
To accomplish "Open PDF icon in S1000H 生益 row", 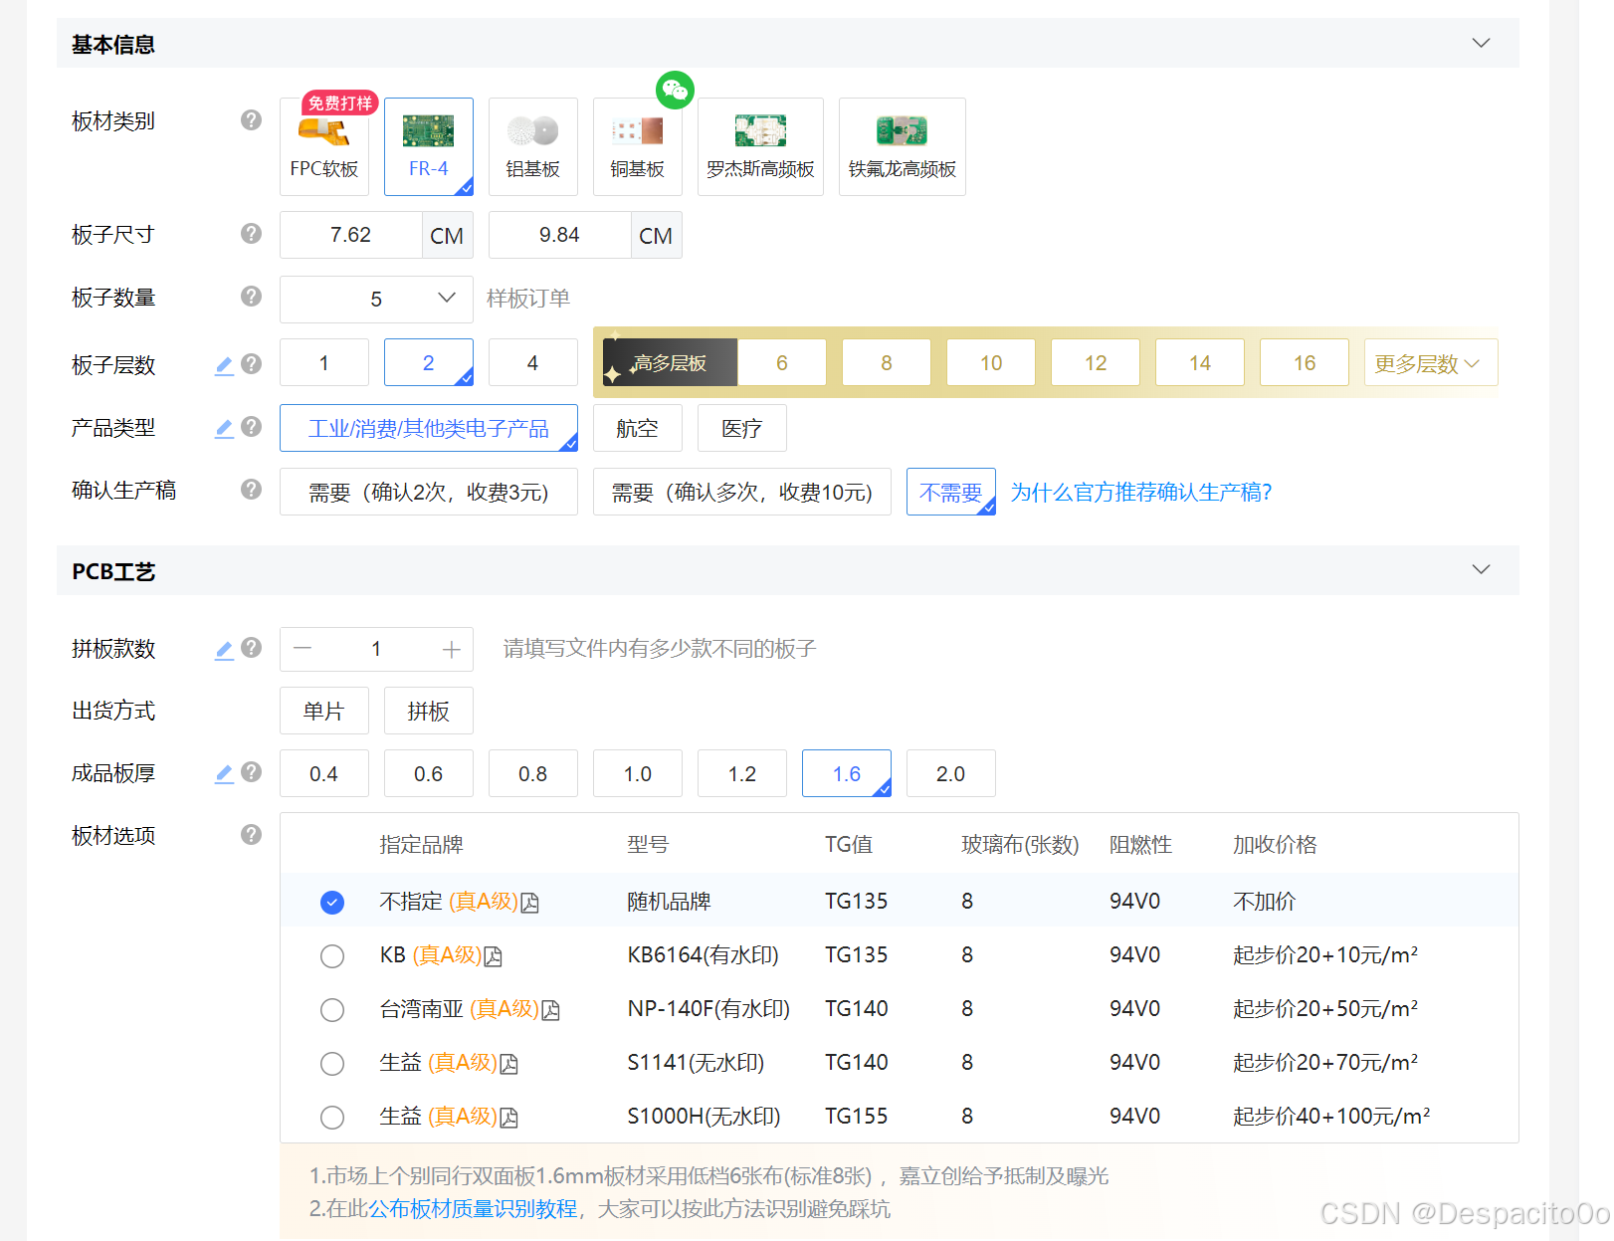I will (x=509, y=1118).
